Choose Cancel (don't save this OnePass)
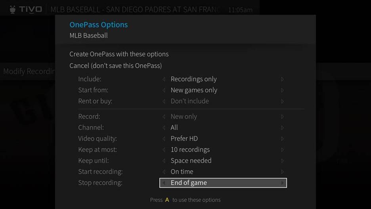 pos(115,65)
